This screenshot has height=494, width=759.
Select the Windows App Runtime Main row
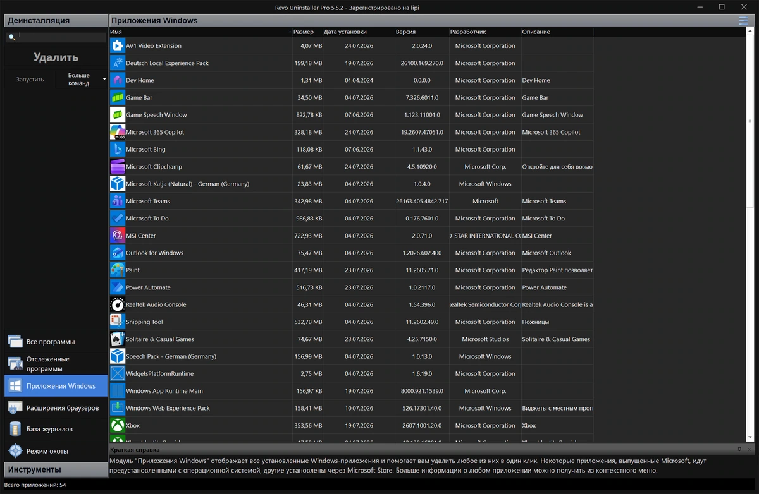click(352, 391)
